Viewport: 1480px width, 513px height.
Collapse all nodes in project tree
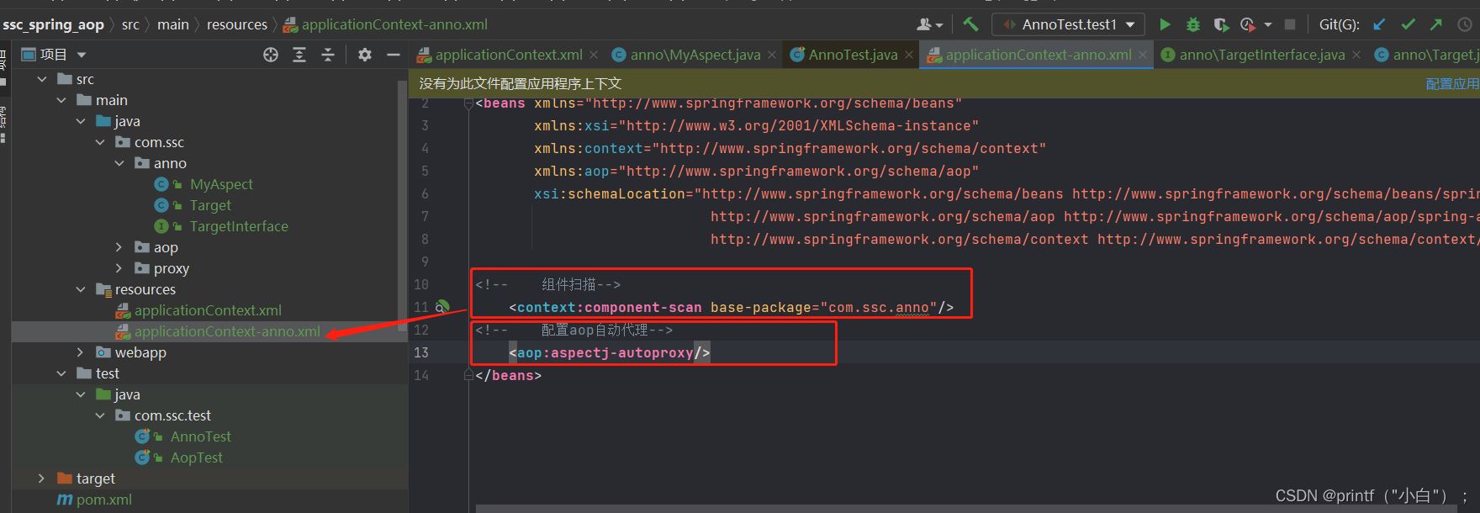click(328, 55)
